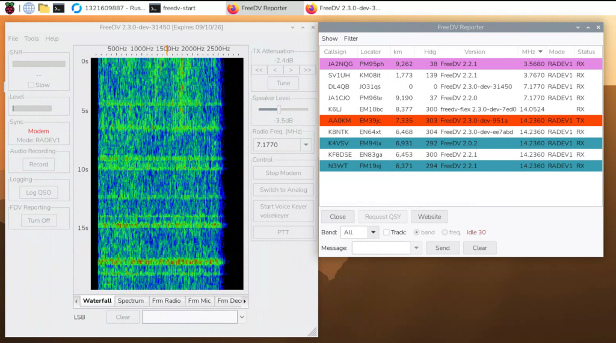This screenshot has width=616, height=343.
Task: Expand the Radio Freq. dropdown
Action: coord(306,145)
